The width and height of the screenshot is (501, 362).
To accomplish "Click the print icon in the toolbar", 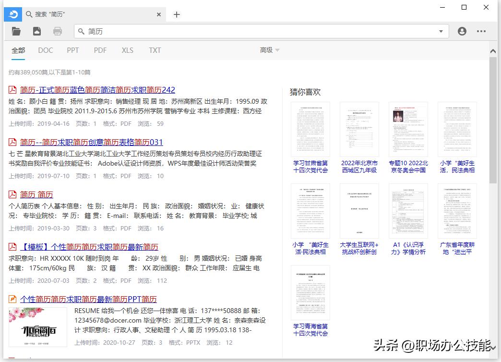I will (58, 31).
